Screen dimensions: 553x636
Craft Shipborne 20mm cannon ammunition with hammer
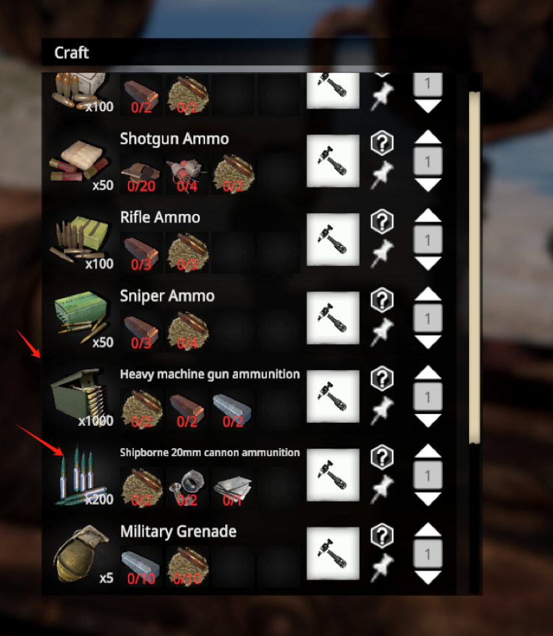click(333, 475)
